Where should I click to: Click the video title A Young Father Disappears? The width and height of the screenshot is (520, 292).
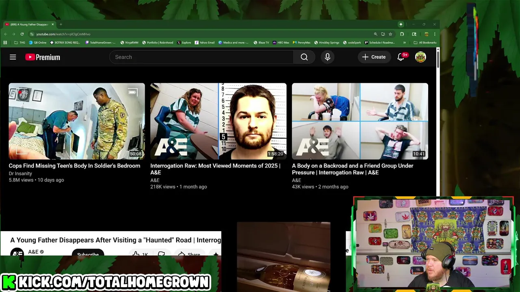click(116, 240)
